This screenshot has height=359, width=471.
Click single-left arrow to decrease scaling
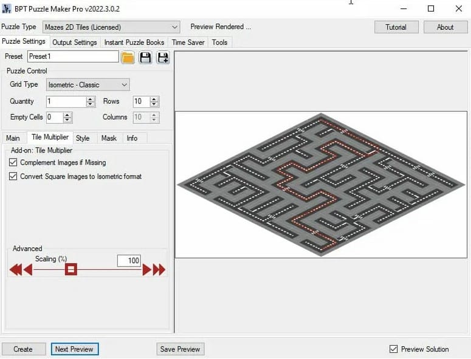pos(27,270)
